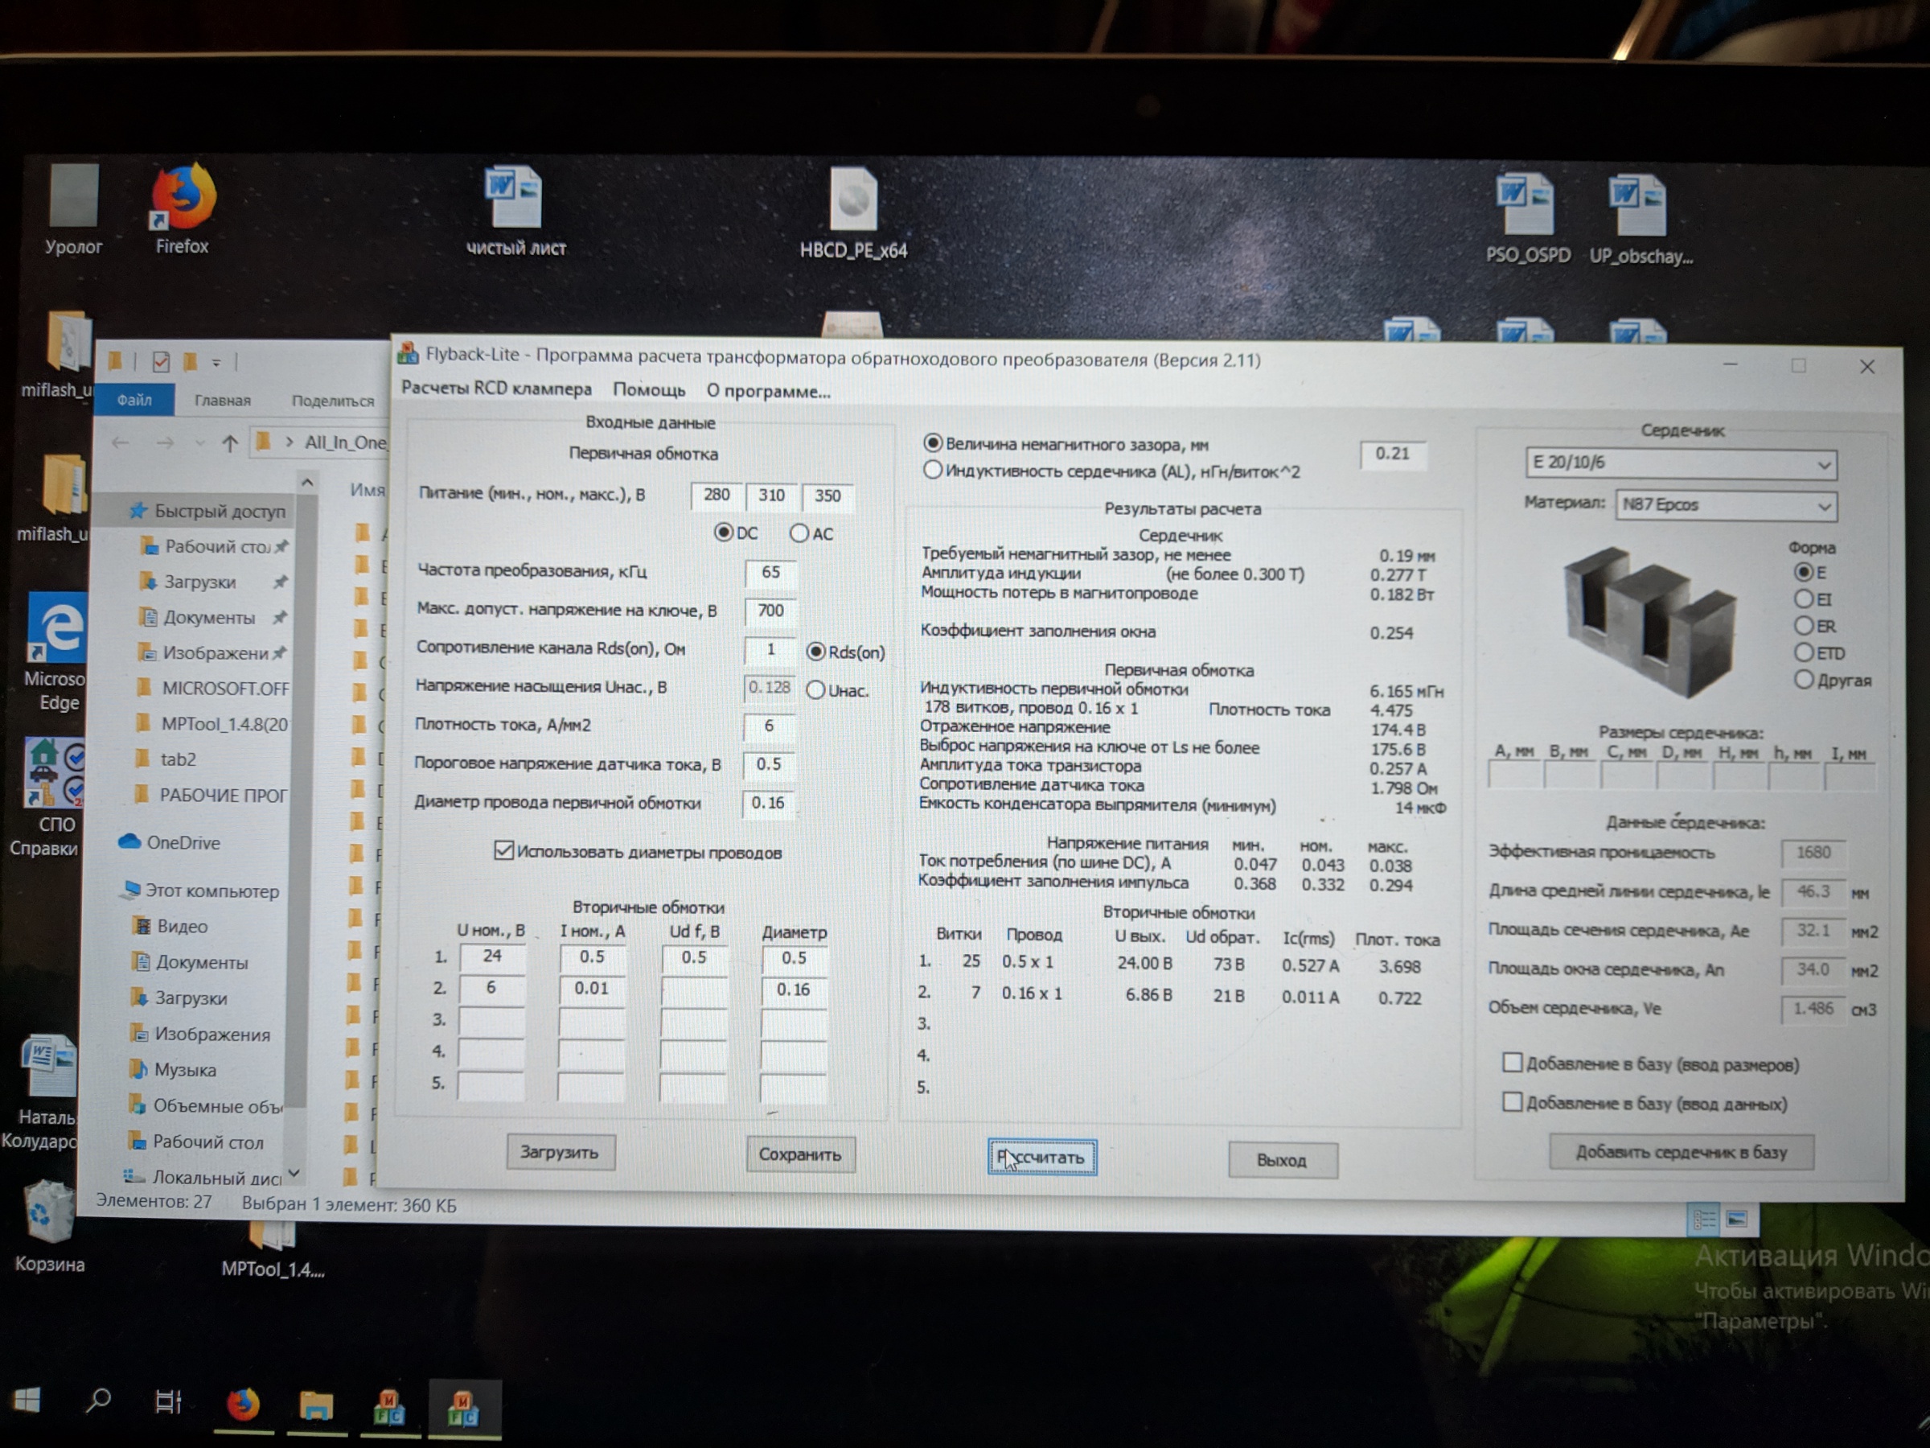1930x1448 pixels.
Task: Click Добавить сердечник в базу button
Action: click(1681, 1152)
